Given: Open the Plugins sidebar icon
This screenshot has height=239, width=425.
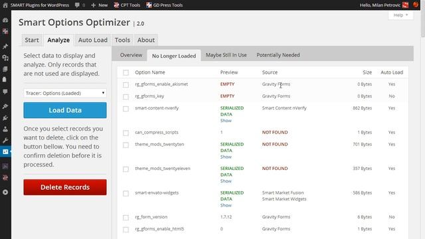Looking at the screenshot, I should coord(5,118).
